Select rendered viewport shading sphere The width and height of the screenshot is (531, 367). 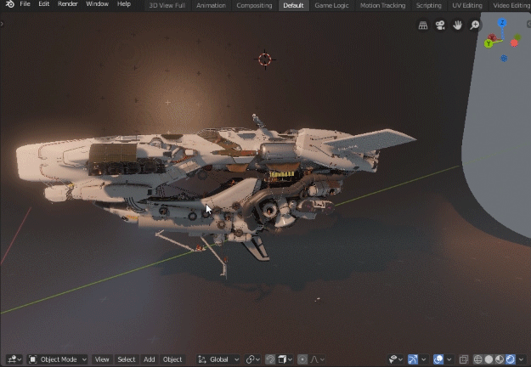511,359
